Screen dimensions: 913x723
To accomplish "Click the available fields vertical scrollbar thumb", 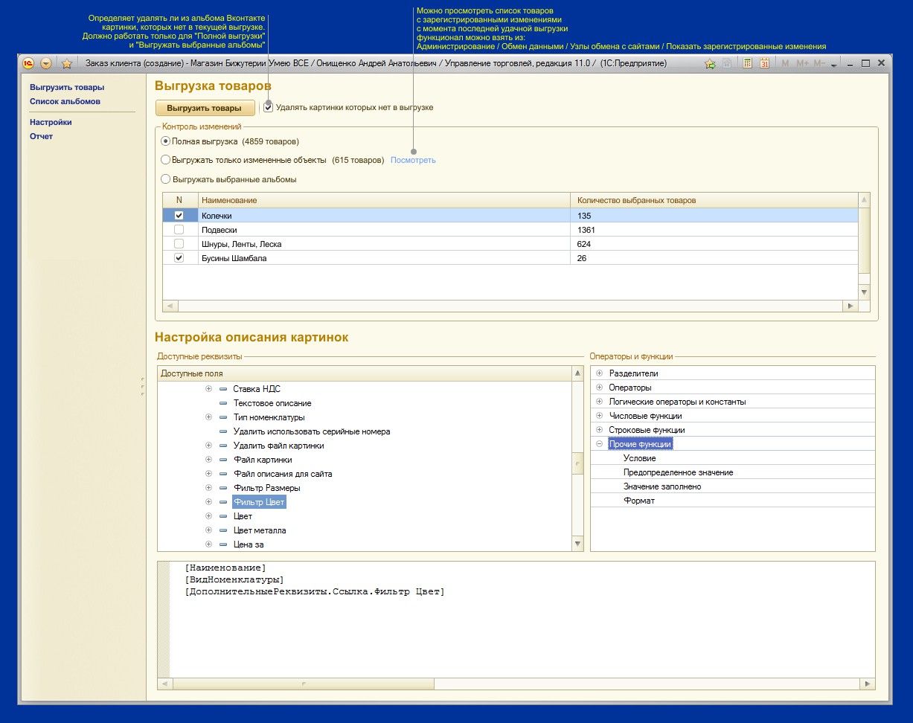I will click(577, 463).
